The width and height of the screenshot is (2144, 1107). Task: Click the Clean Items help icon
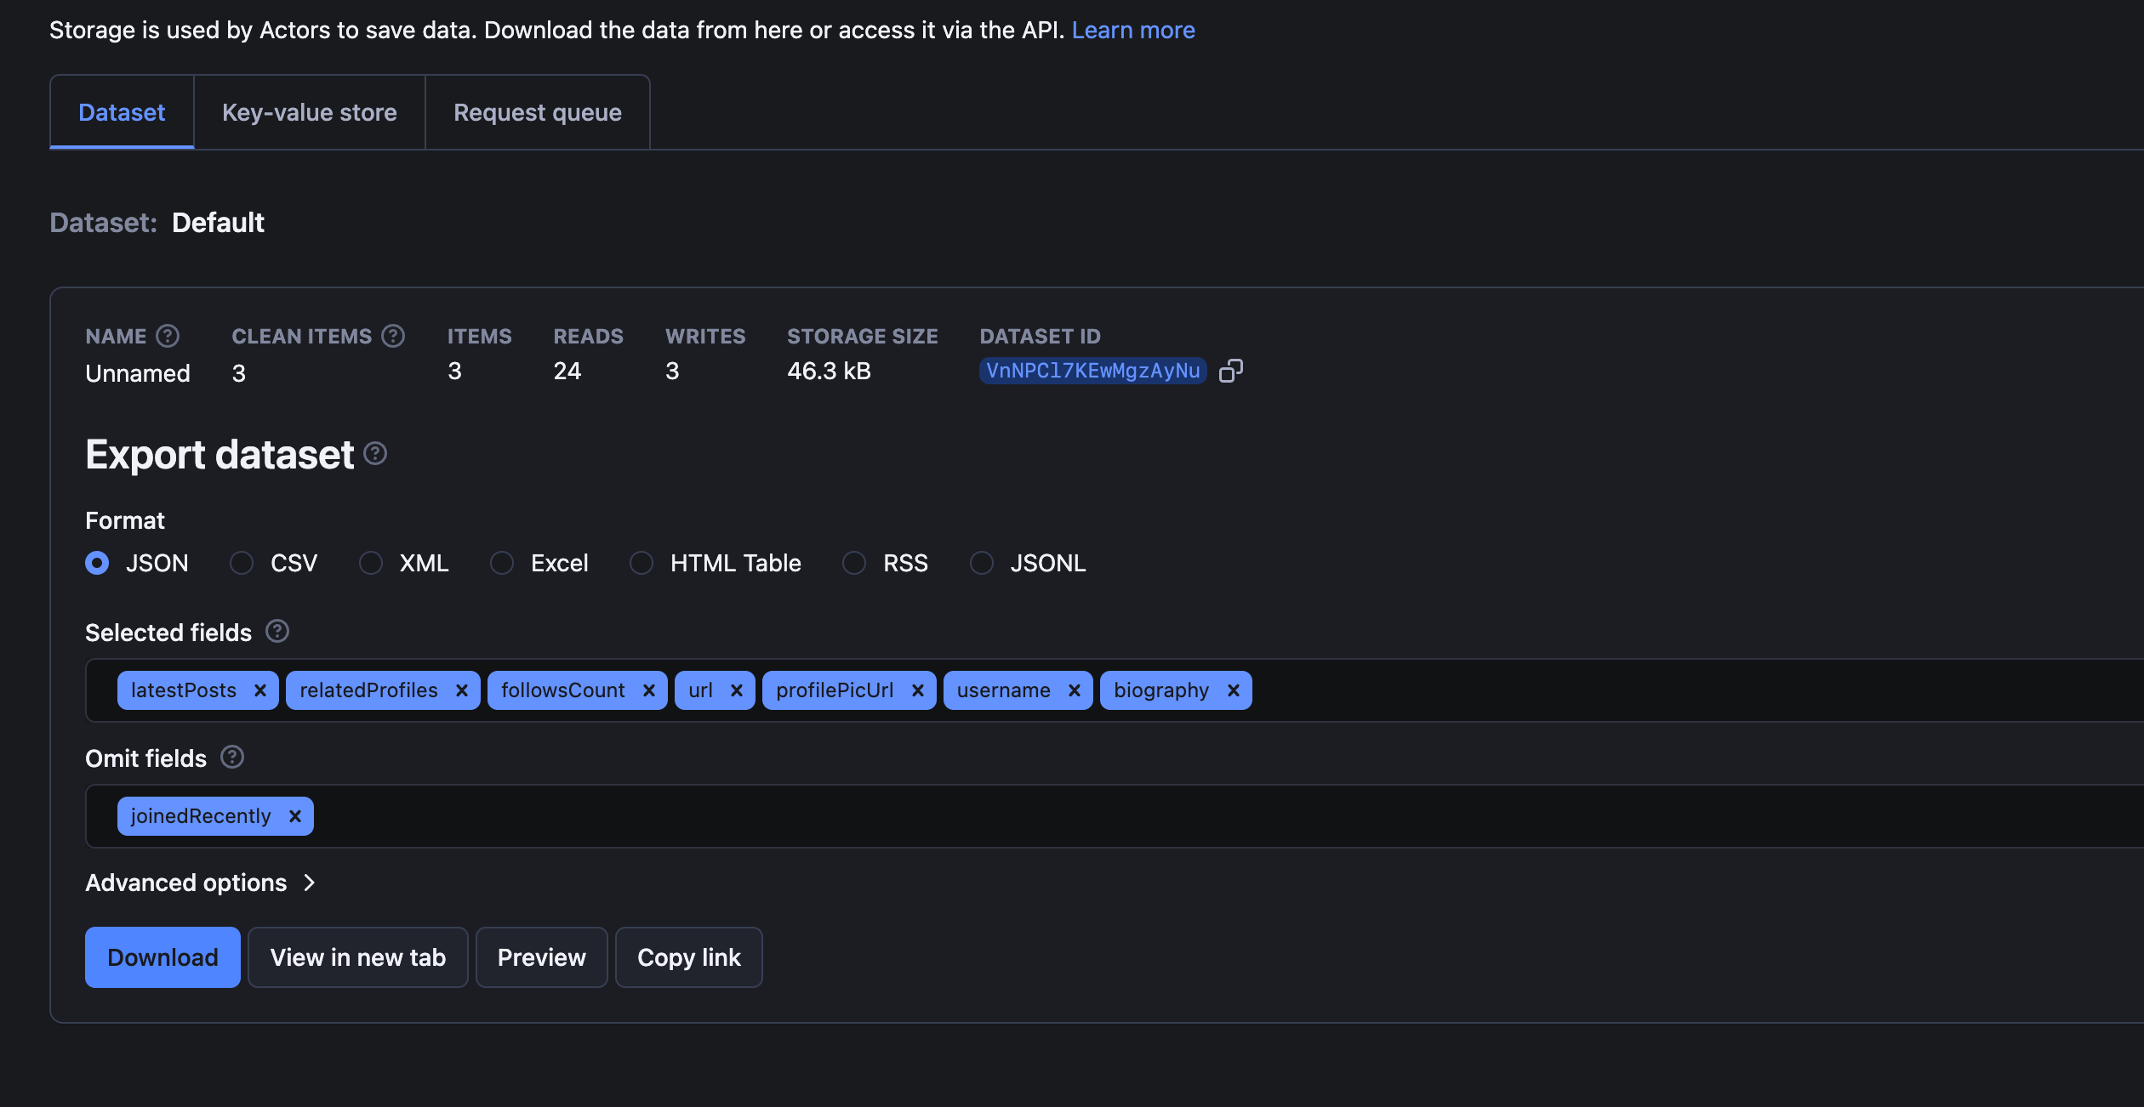[x=393, y=335]
